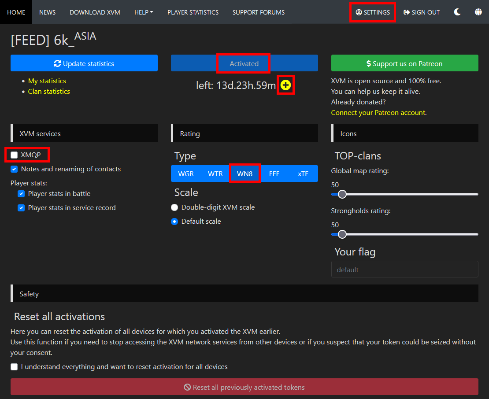Screen dimensions: 489x399
Task: Click the sign out arrow icon
Action: (x=406, y=12)
